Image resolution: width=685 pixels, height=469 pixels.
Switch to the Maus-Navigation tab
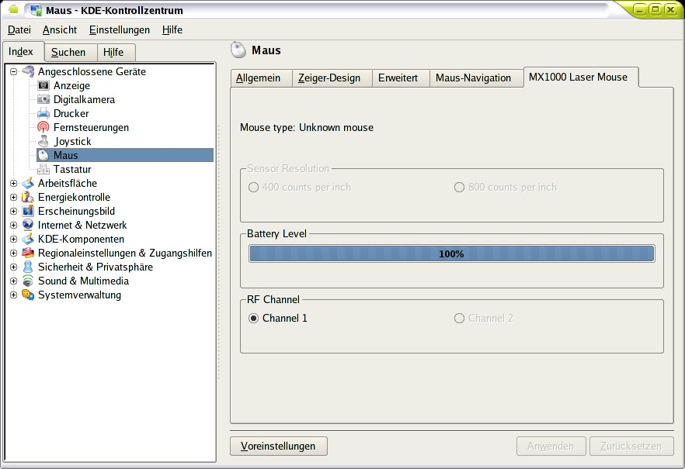click(x=477, y=78)
